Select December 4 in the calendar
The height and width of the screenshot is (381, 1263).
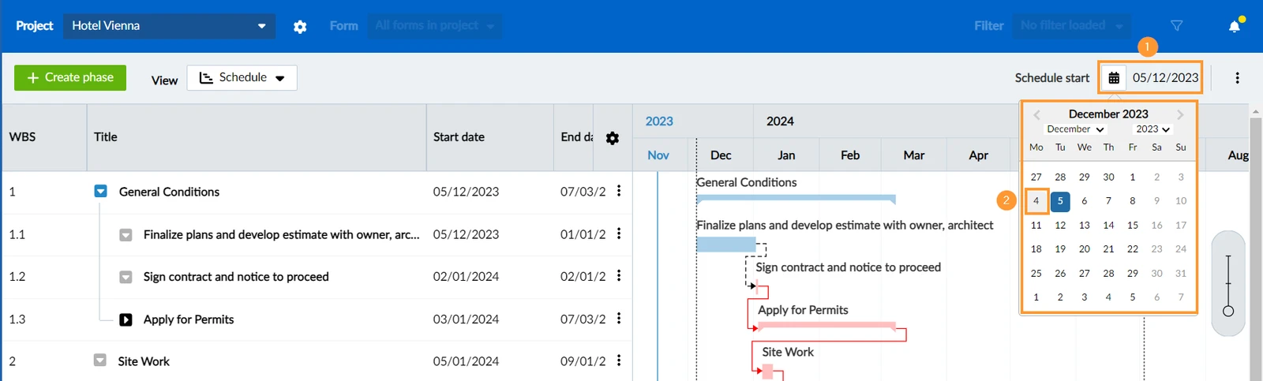[1036, 201]
